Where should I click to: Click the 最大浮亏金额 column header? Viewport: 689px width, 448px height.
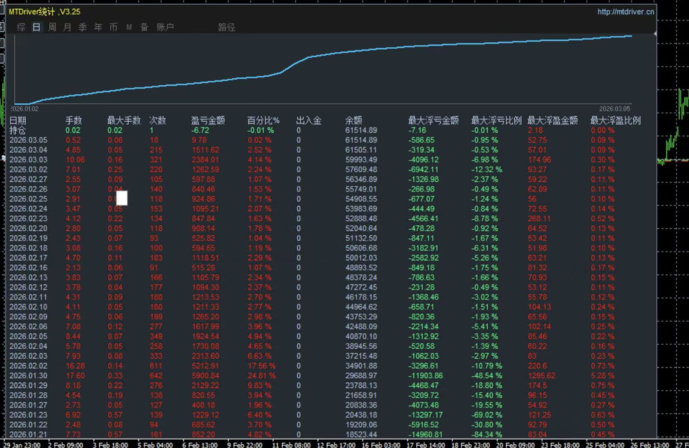point(433,121)
